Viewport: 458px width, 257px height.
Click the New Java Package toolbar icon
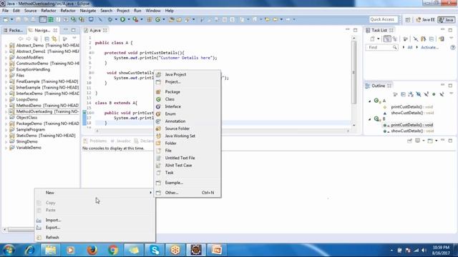click(x=150, y=19)
